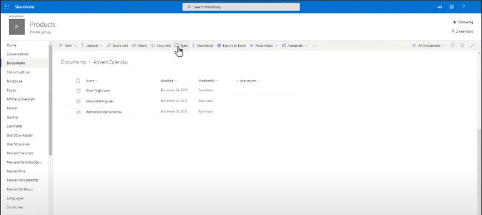Click the Sync toolbar button
Viewport: 482px width, 215px height.
click(x=181, y=45)
